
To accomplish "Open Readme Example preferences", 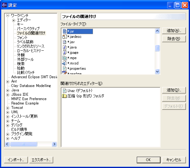I will point(25,103).
